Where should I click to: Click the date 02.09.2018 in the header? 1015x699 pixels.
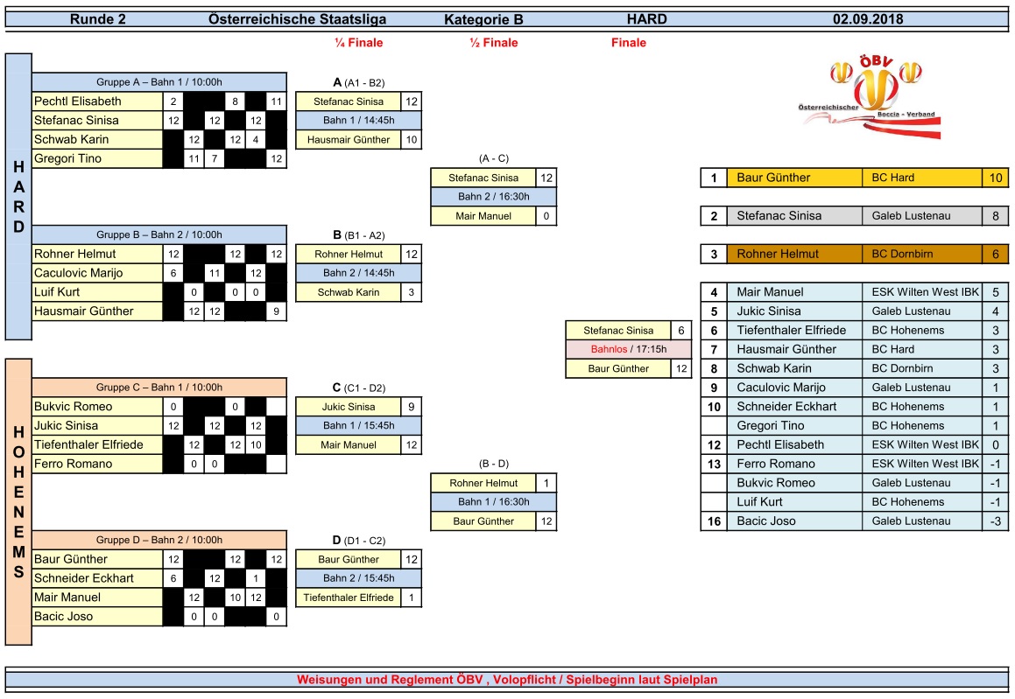point(868,19)
